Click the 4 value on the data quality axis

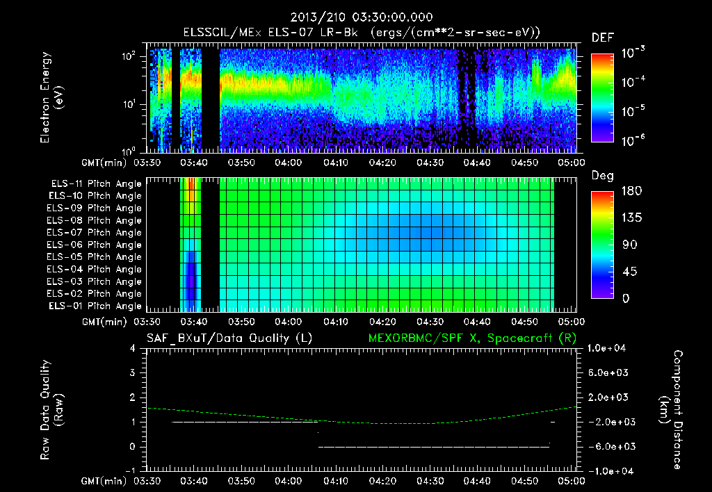click(133, 348)
